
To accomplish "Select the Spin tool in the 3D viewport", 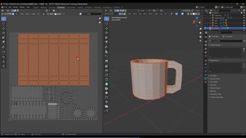I will coord(106,89).
